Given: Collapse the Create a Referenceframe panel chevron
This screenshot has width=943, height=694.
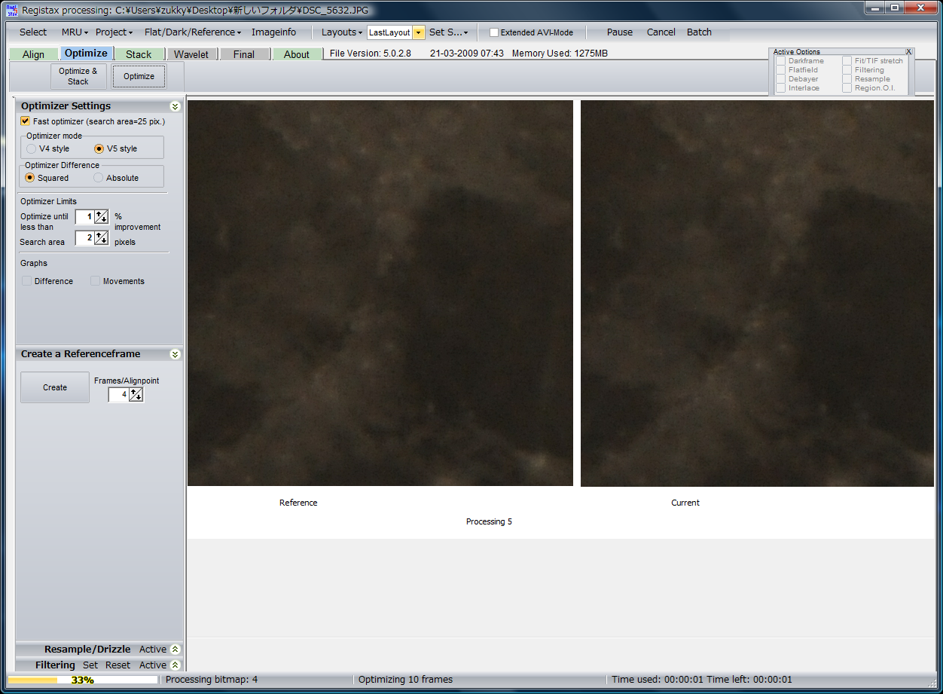Looking at the screenshot, I should click(175, 354).
